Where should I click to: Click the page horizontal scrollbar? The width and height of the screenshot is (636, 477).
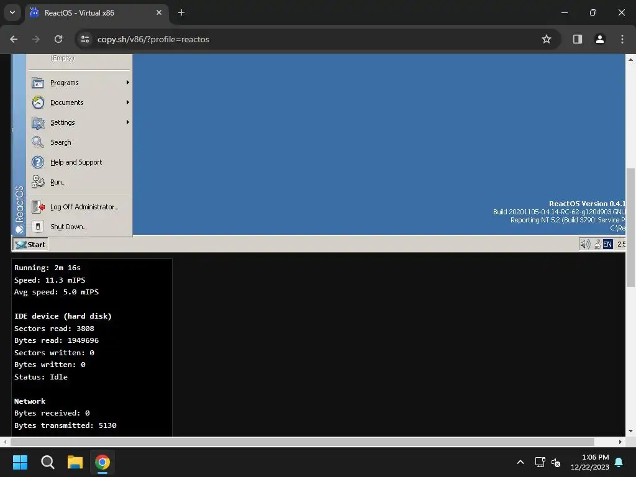click(x=302, y=442)
